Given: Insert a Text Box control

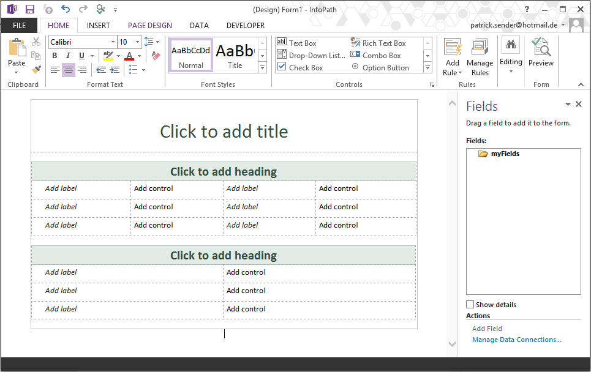Looking at the screenshot, I should click(x=297, y=43).
